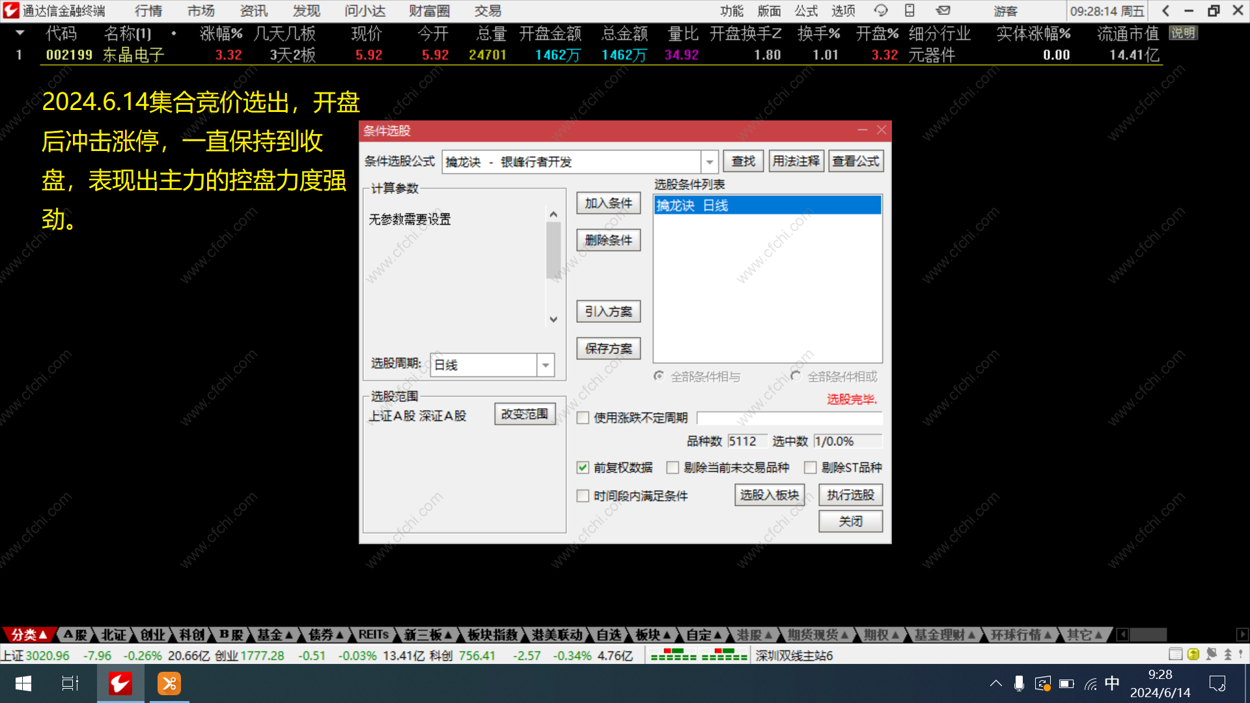Click the 执行选股 button

coord(850,495)
